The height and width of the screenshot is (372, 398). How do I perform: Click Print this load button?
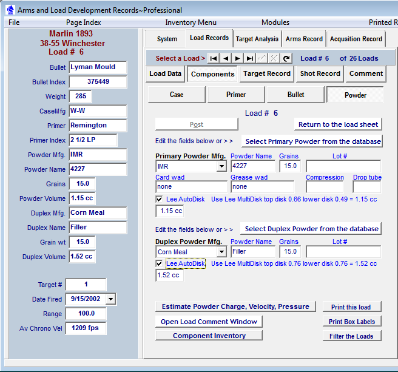[x=352, y=307]
